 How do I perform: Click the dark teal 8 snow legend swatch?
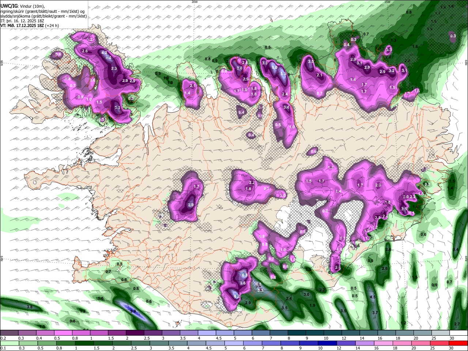pos(297,333)
